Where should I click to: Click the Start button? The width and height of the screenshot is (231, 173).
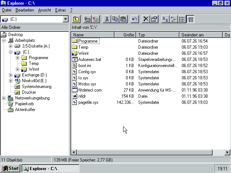[x=10, y=168]
